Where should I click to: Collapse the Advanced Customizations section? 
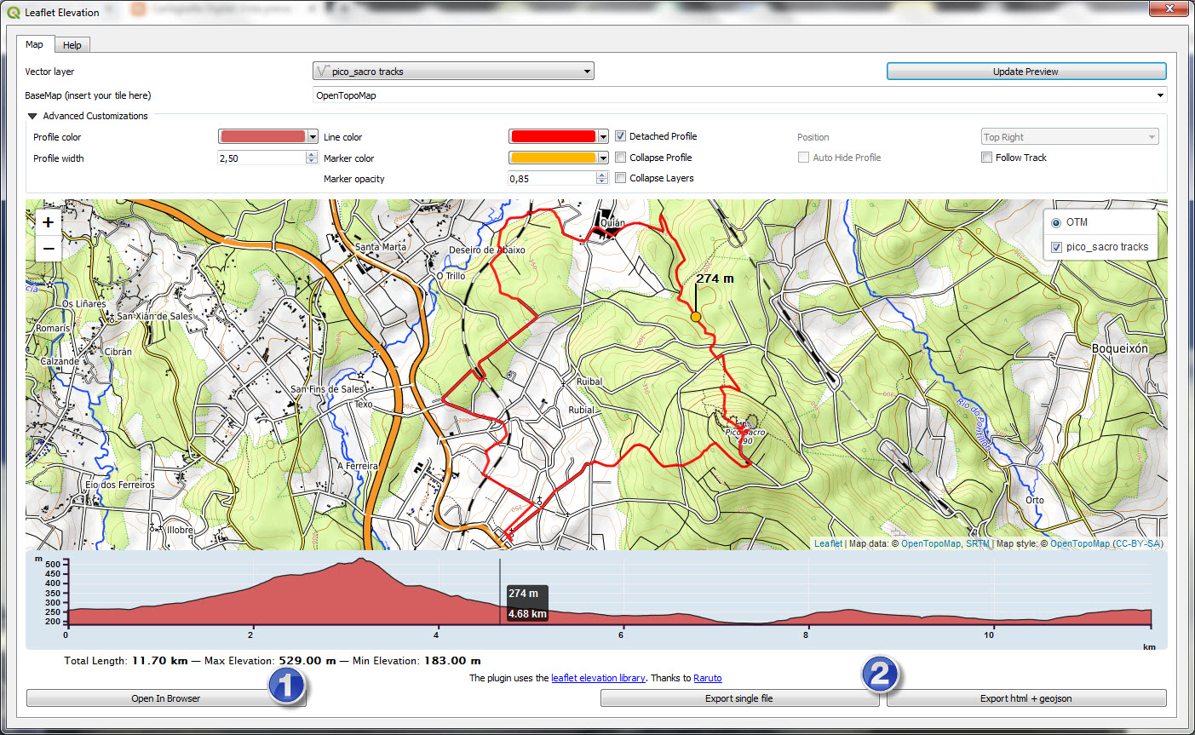(32, 116)
